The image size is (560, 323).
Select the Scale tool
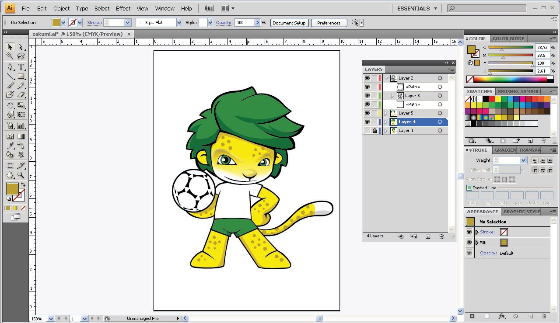tap(21, 106)
